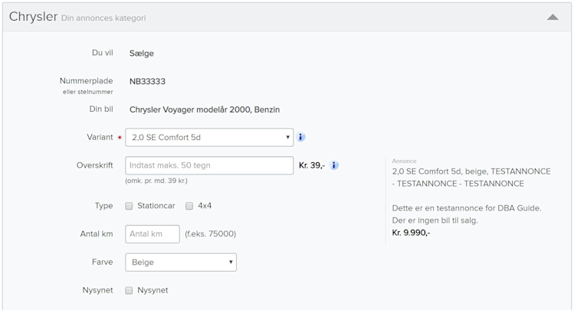Tick the Stationcar checkbox
Image resolution: width=574 pixels, height=310 pixels.
(x=130, y=206)
